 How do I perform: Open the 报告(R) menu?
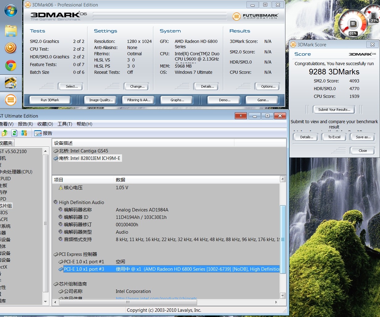(25, 124)
